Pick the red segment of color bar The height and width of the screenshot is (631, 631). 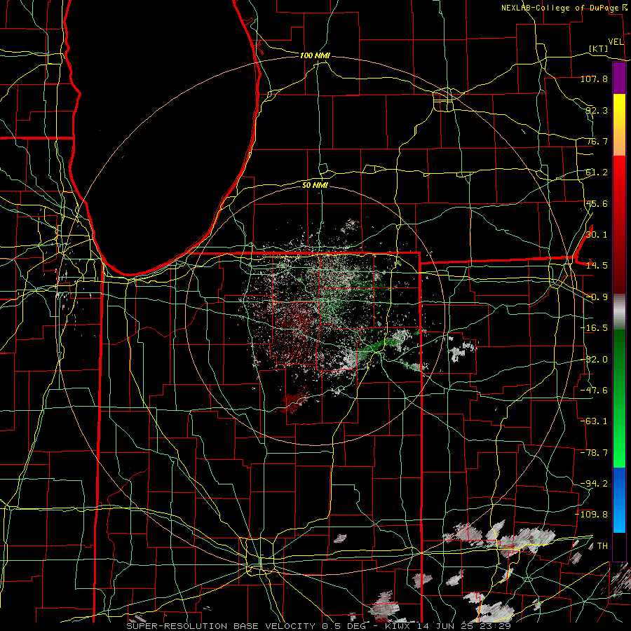(x=619, y=225)
